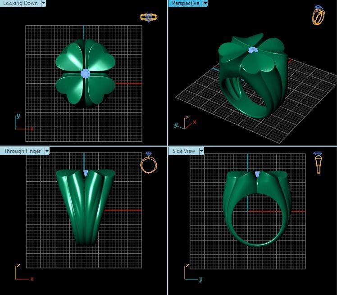Screen dimensions: 337x295
Task: Select the blue gemstone in Through Finger view
Action: pos(86,173)
